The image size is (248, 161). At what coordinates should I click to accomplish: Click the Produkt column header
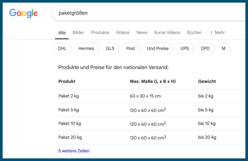coord(67,81)
